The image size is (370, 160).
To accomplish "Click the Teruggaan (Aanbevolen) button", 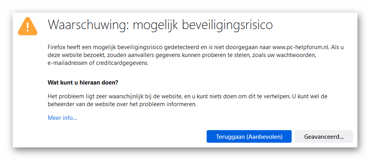I will click(249, 137).
